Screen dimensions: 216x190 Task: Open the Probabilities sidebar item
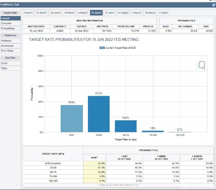click(x=10, y=28)
